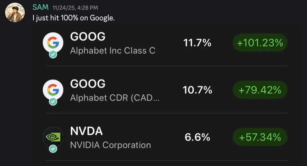Image resolution: width=307 pixels, height=166 pixels.
Task: Click the verified checkmark badge under the Alphabet CDR logo
Action: (53, 102)
